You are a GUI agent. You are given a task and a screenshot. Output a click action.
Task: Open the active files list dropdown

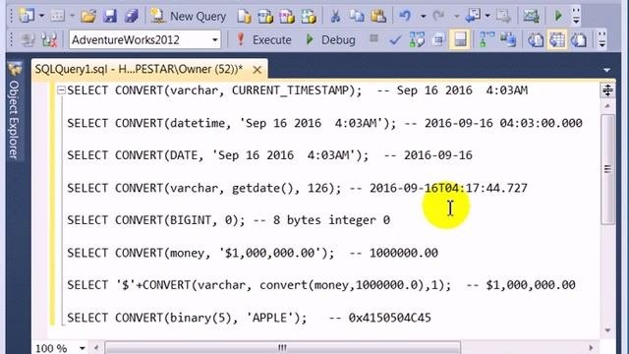[x=606, y=70]
